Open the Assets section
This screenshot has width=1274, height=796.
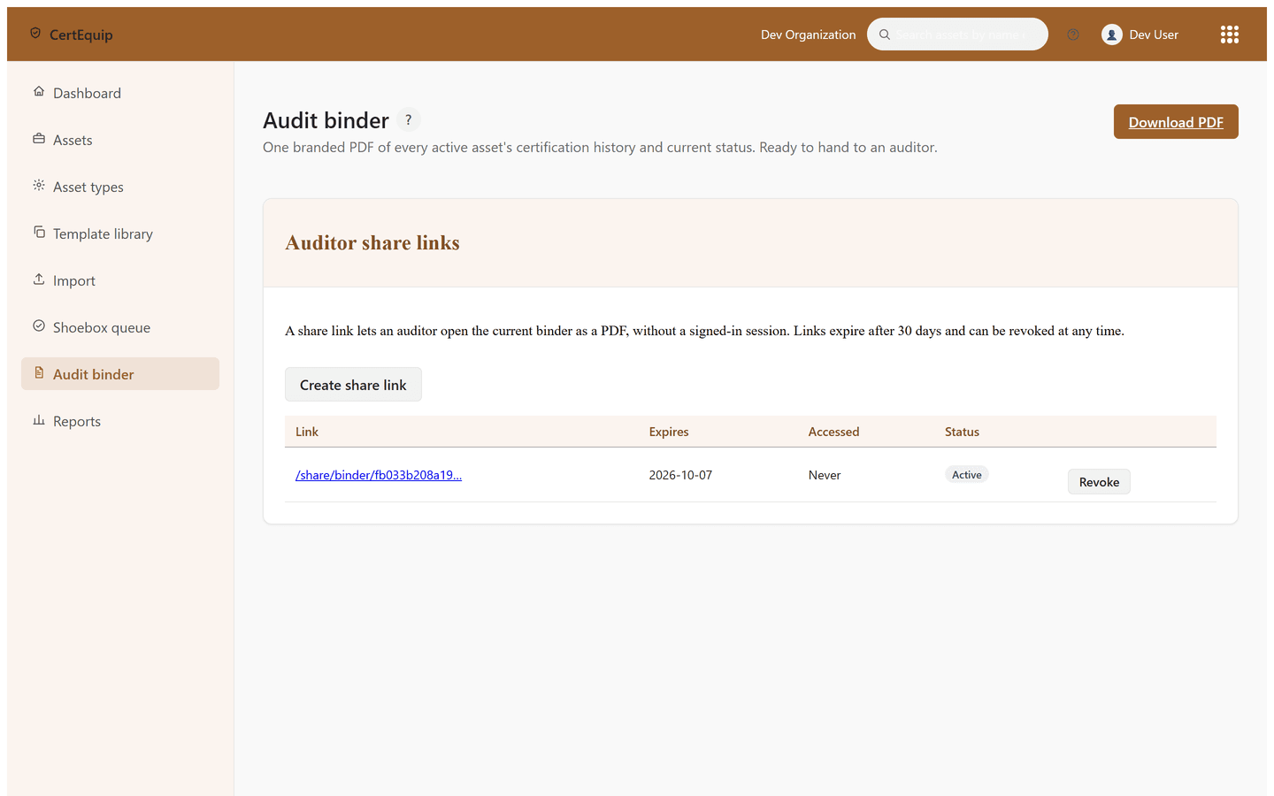tap(120, 140)
